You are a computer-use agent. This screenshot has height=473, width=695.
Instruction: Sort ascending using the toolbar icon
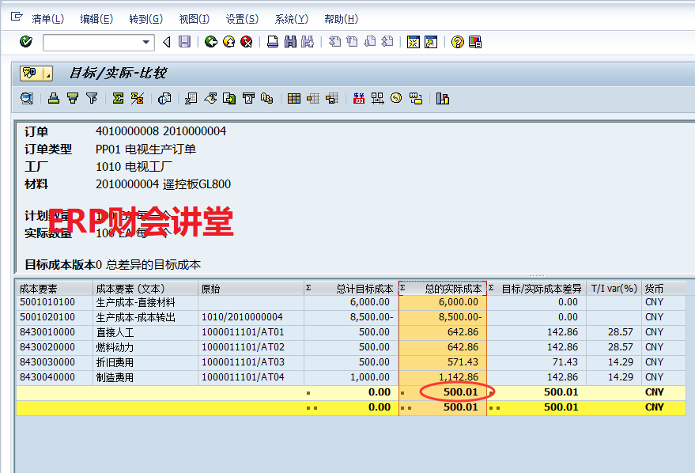click(54, 99)
